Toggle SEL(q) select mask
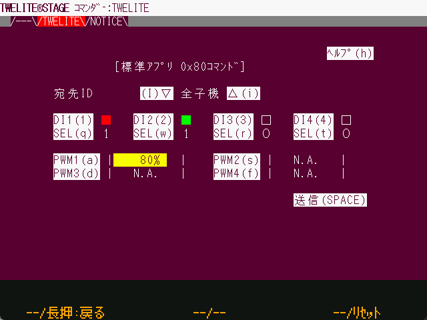 click(x=73, y=133)
